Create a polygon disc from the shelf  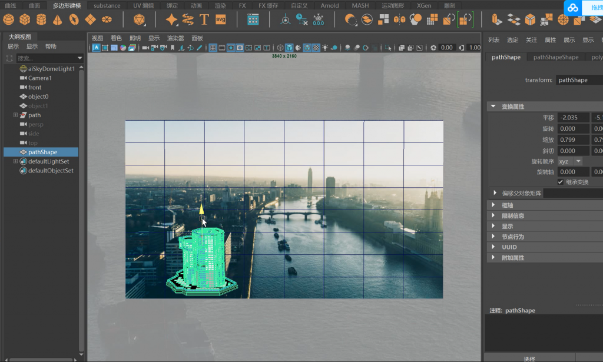tap(107, 19)
